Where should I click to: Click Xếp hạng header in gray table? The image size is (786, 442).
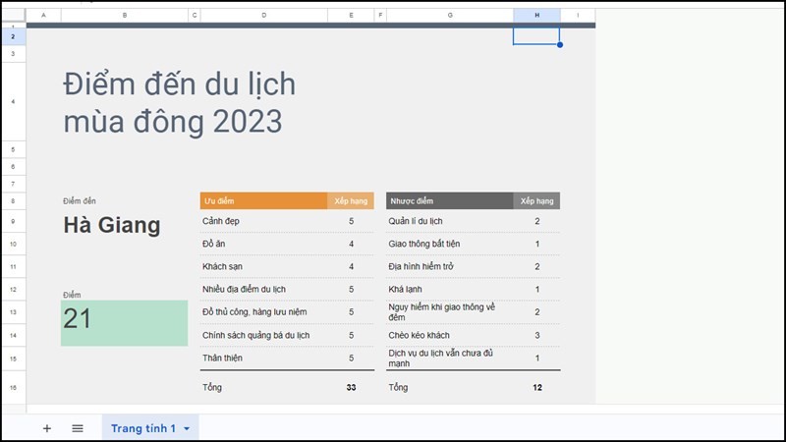(536, 201)
